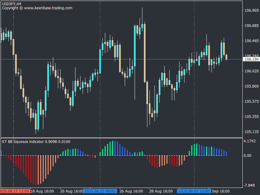This screenshot has width=260, height=195.
Task: Click the 2020.09.02 16:00 blue date label
Action: (194, 191)
